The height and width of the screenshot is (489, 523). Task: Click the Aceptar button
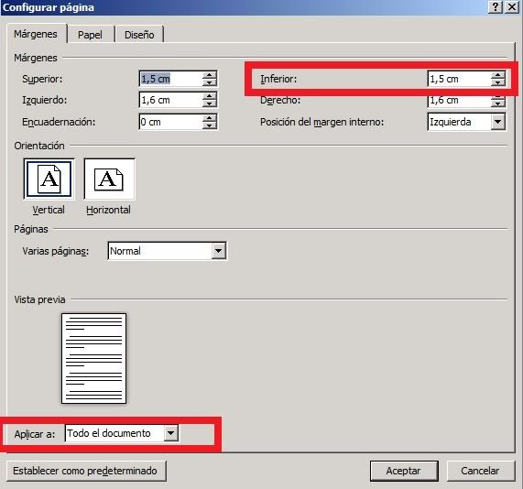coord(404,471)
